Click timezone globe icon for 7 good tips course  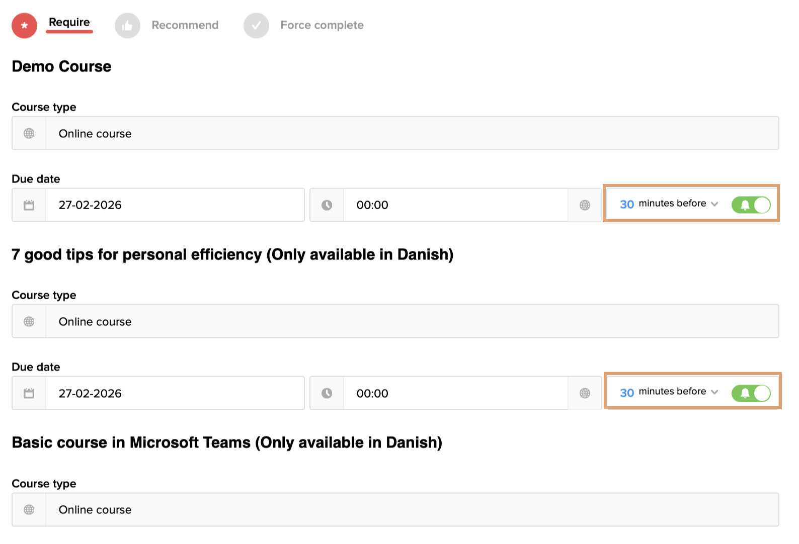[585, 393]
